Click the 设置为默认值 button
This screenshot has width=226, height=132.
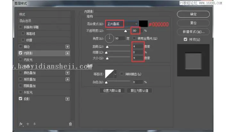point(112,91)
